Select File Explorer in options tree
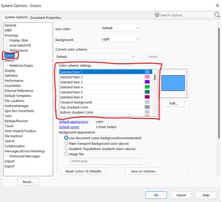The height and width of the screenshot is (202, 222). pos(13,136)
